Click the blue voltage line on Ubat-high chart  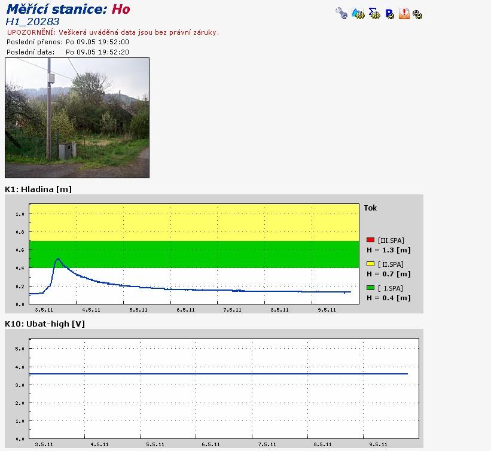click(x=218, y=374)
